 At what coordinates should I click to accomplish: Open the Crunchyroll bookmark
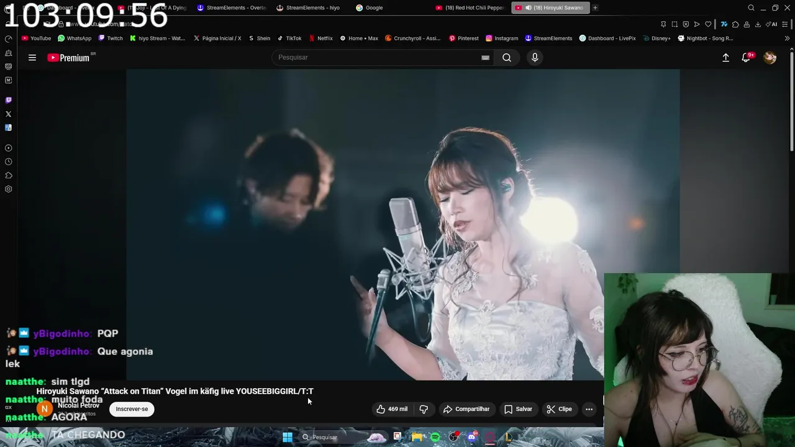tap(412, 38)
